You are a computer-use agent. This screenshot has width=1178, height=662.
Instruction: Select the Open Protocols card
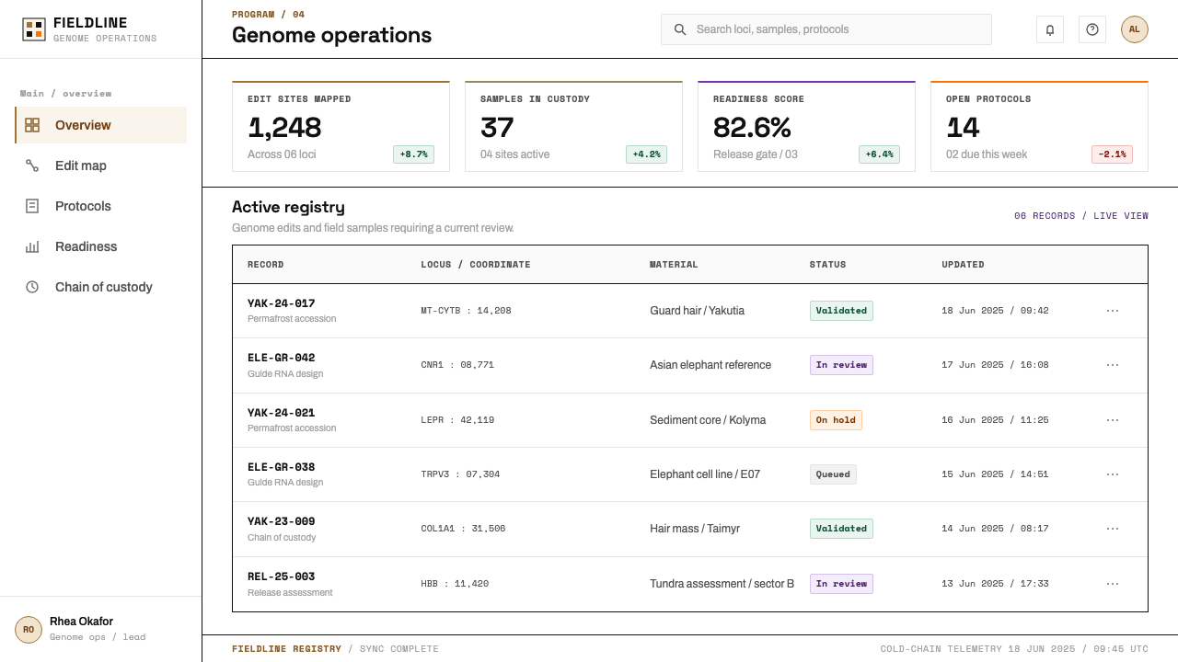1039,126
